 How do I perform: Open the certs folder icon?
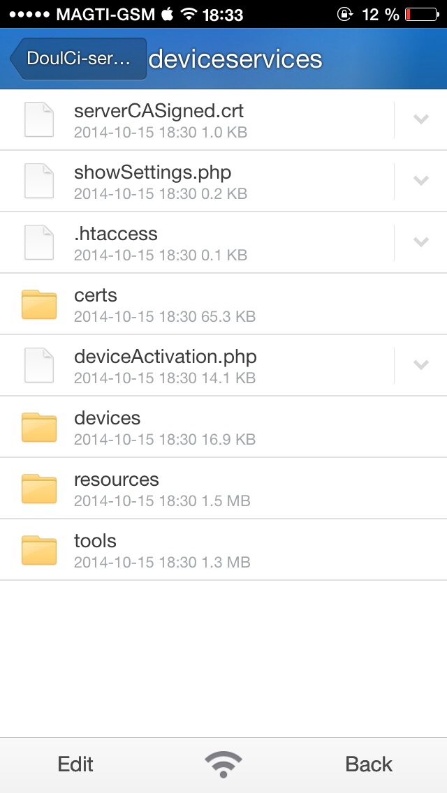(x=39, y=304)
